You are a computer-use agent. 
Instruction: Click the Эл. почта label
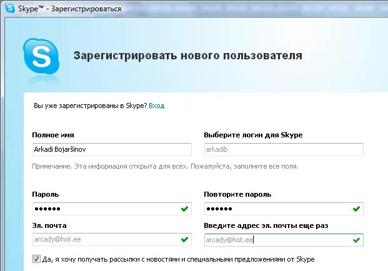tap(49, 225)
